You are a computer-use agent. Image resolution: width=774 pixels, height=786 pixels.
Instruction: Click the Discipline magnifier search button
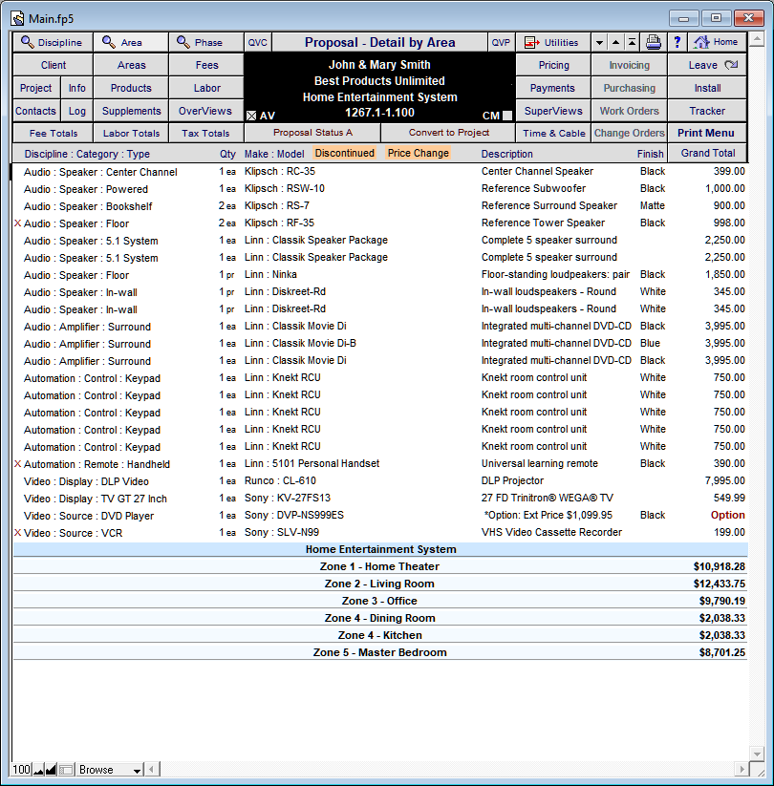[x=53, y=43]
